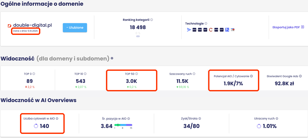The image size is (308, 138).
Task: Click the green 2,07 % change indicator
Action: [x=81, y=87]
